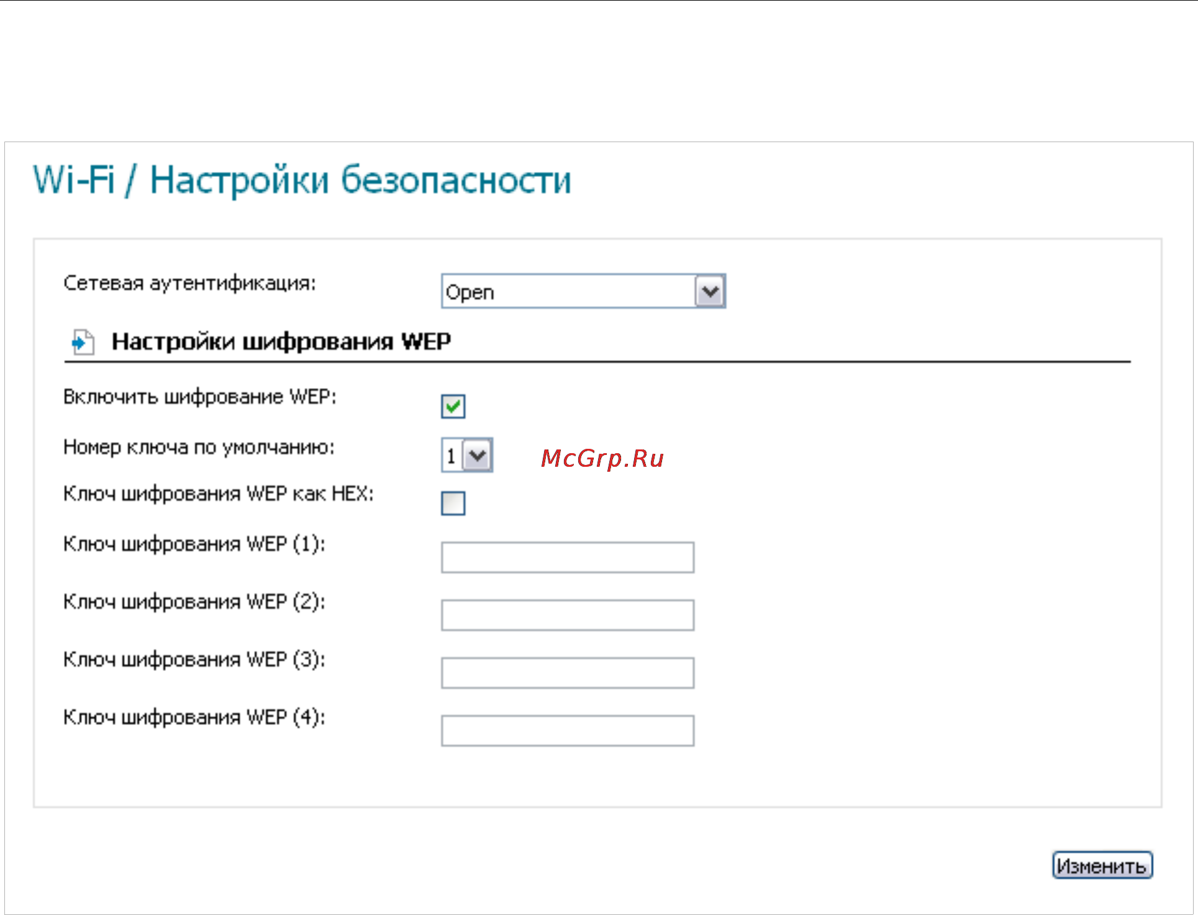This screenshot has height=915, width=1198.
Task: Uncheck the enable WEP encryption checkbox
Action: click(x=453, y=407)
